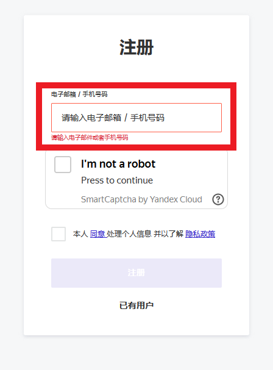The width and height of the screenshot is (273, 370).
Task: Click the empty white area below 已有用户
Action: tap(136, 323)
